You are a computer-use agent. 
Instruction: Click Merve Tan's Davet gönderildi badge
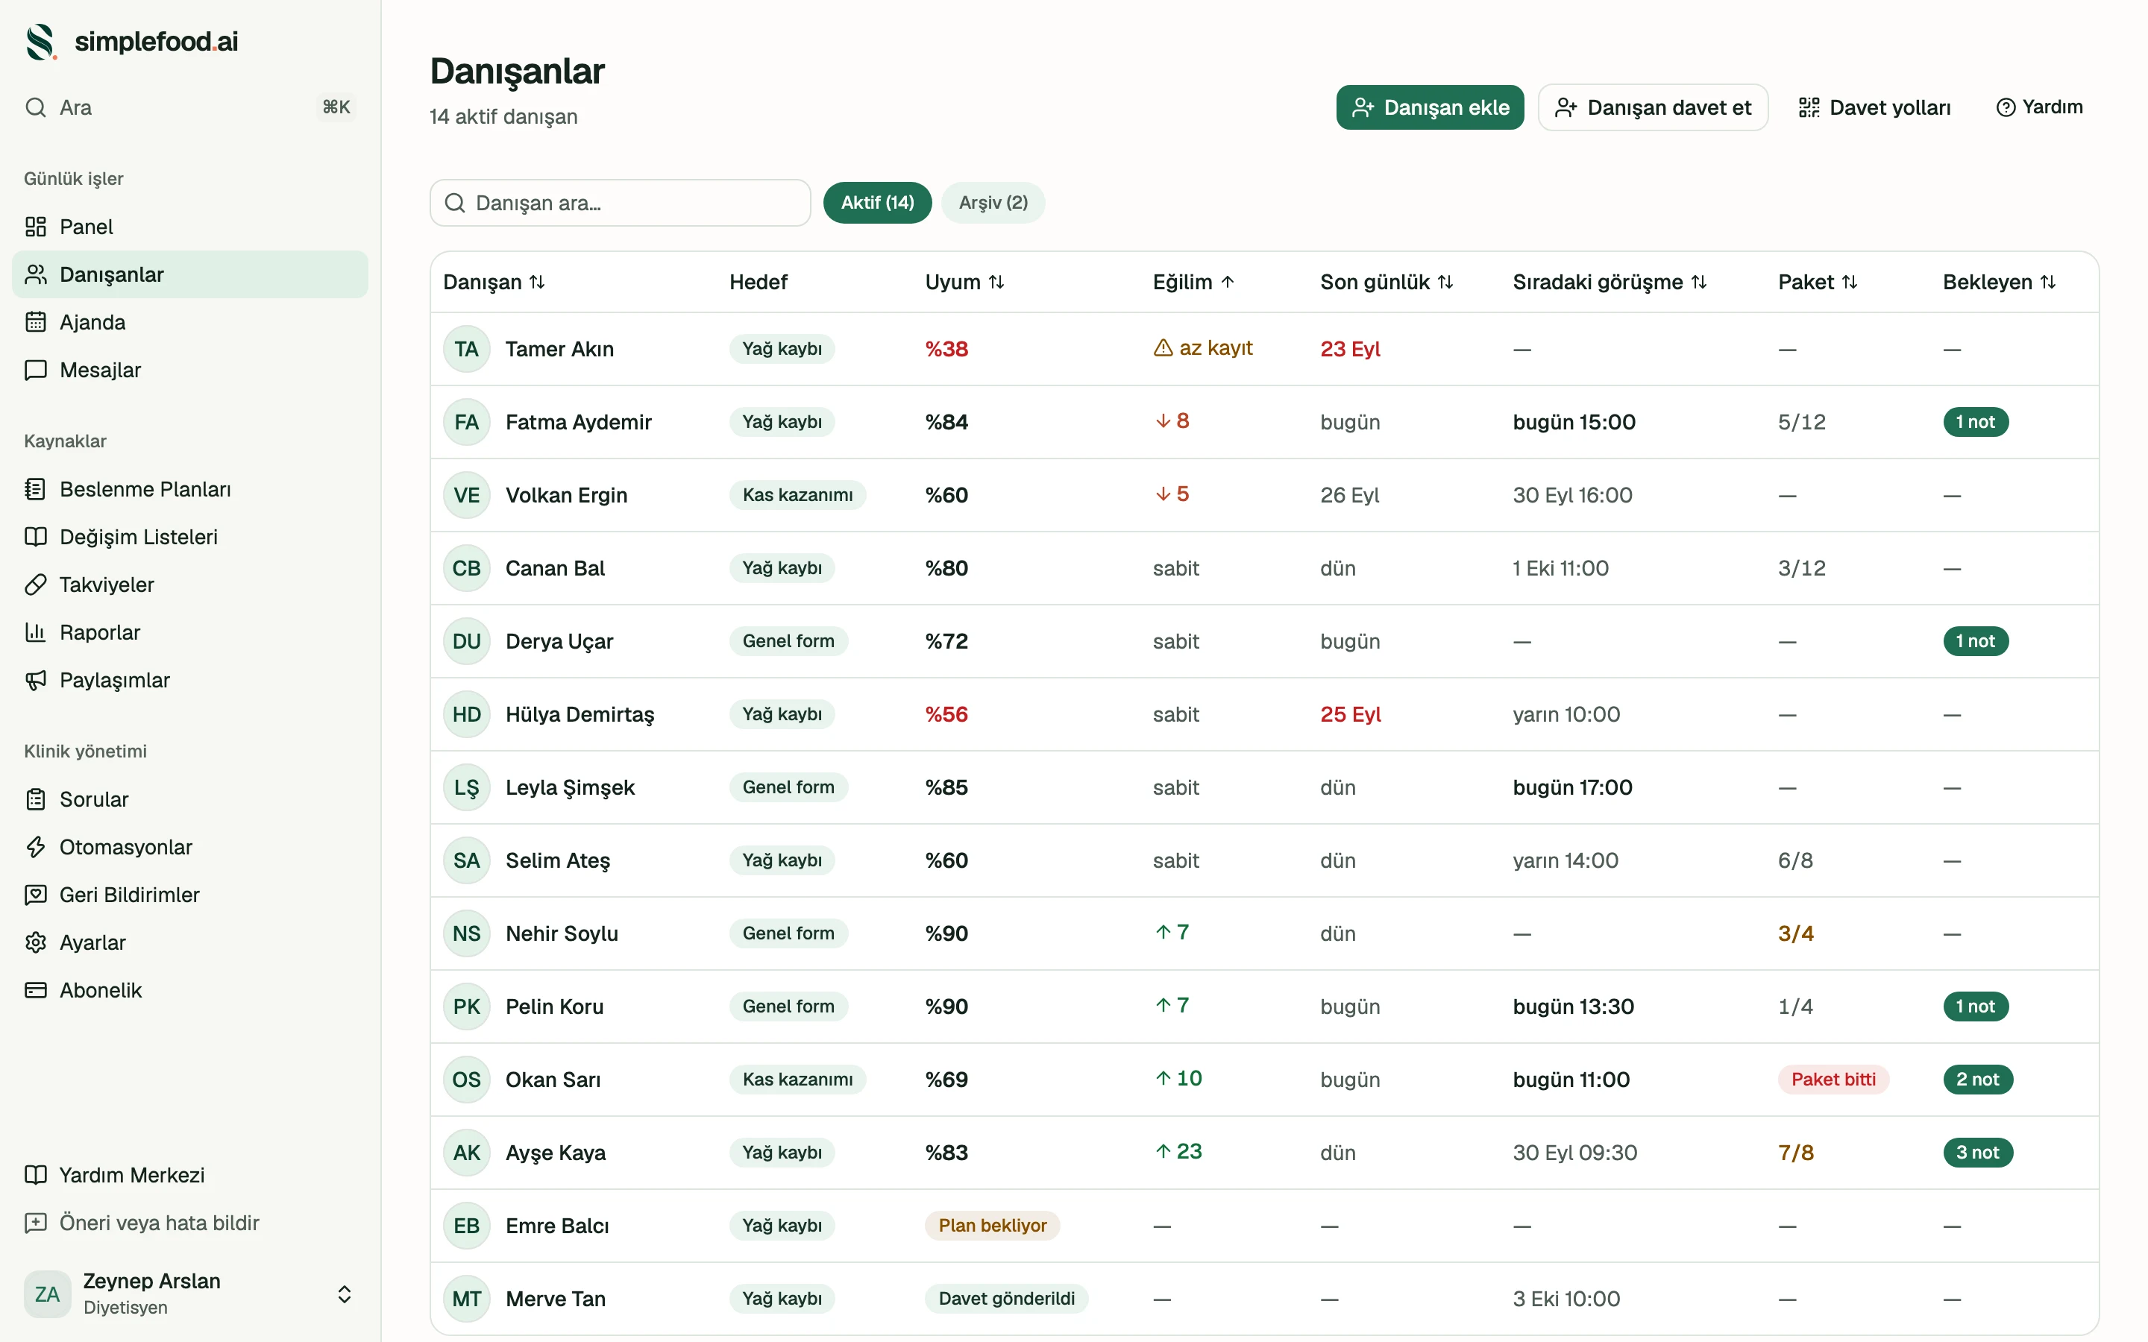pos(1007,1299)
